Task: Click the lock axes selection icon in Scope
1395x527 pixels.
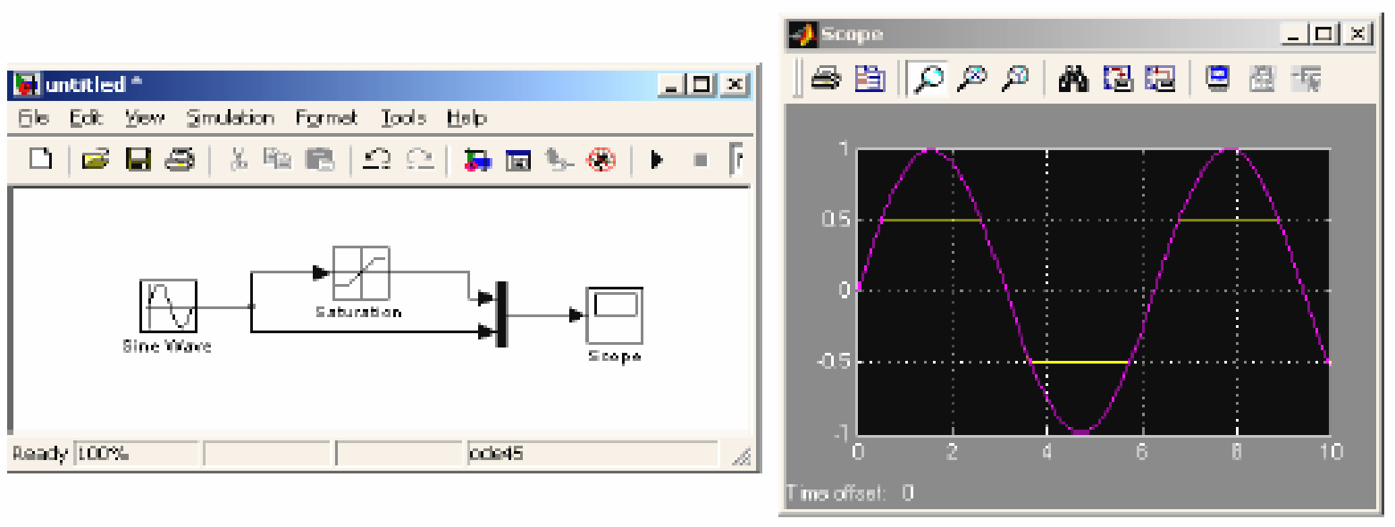Action: coord(1262,79)
